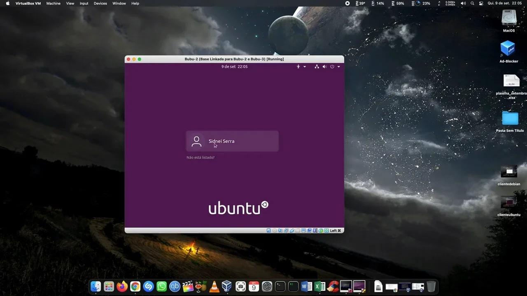
Task: Open System Preferences from the Dock
Action: [267, 286]
